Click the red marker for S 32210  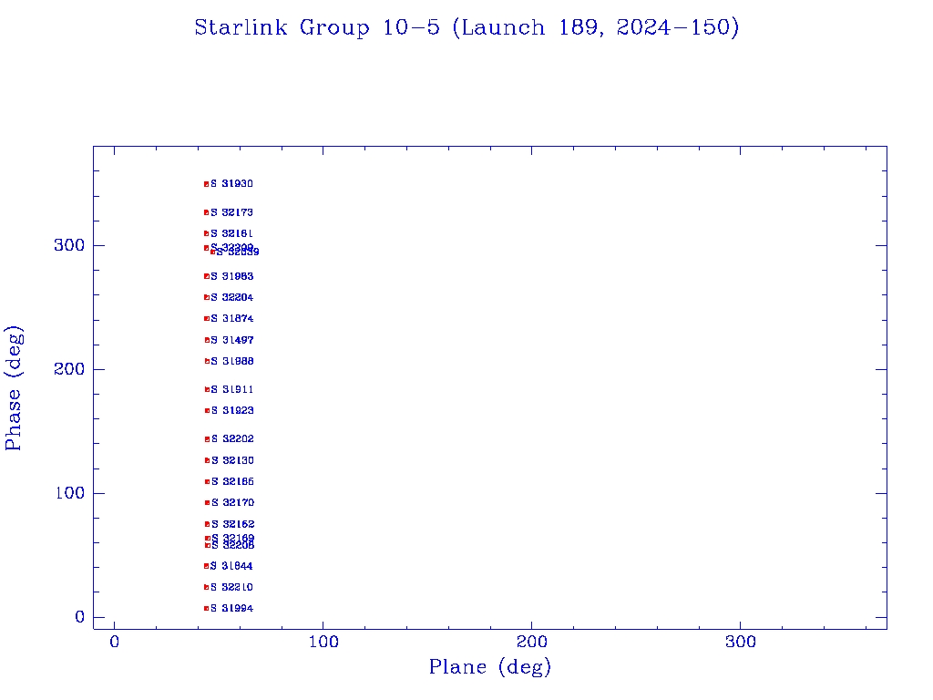[206, 587]
